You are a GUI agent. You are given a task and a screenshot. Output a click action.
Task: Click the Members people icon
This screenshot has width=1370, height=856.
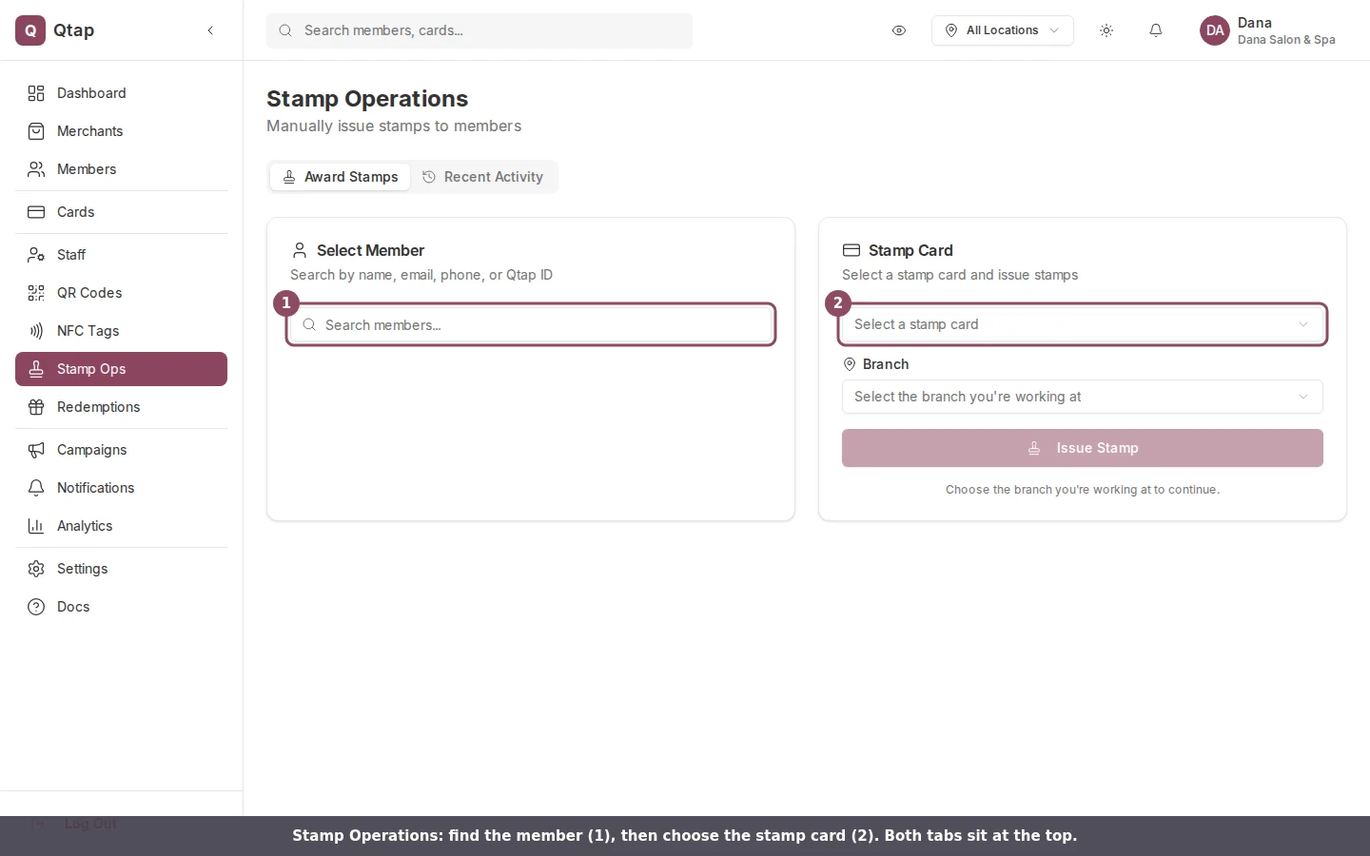tap(36, 169)
